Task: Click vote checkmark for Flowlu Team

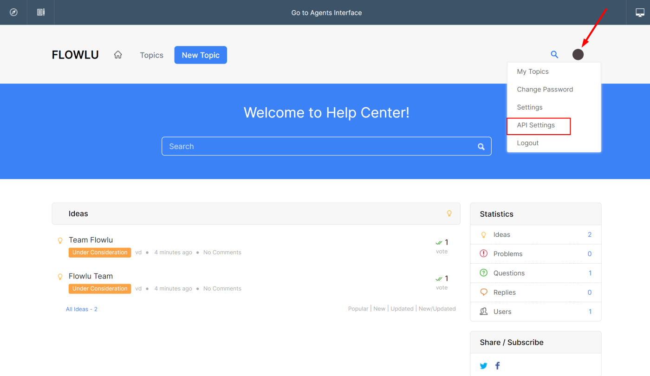Action: pyautogui.click(x=439, y=279)
